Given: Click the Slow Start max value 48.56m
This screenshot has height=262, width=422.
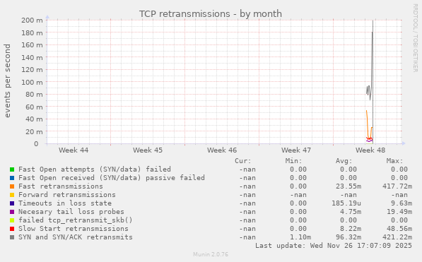Looking at the screenshot, I should click(399, 229).
